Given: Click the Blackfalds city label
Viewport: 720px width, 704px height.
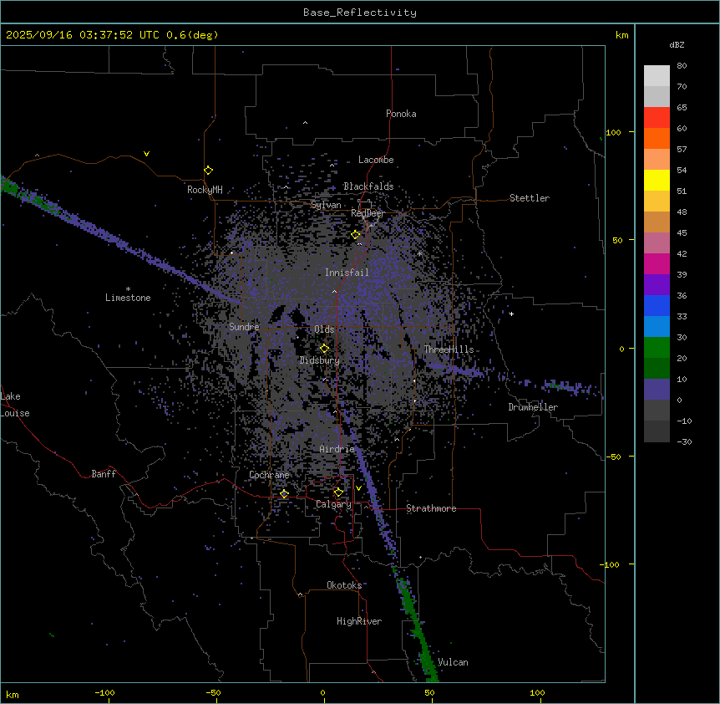Looking at the screenshot, I should pyautogui.click(x=368, y=186).
